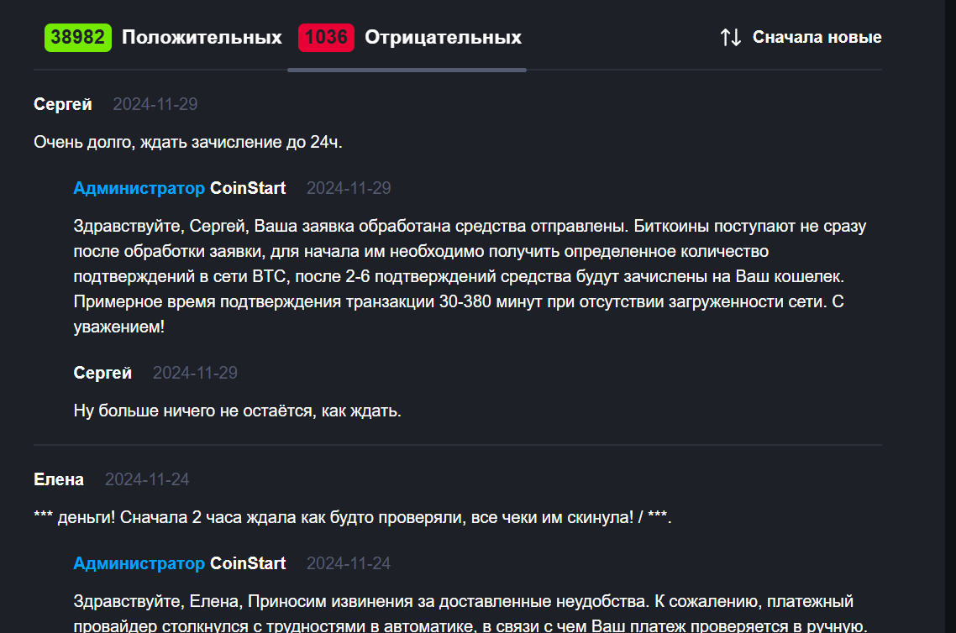Click the Администратор CoinStart link dated 2024-11-24

[x=179, y=563]
